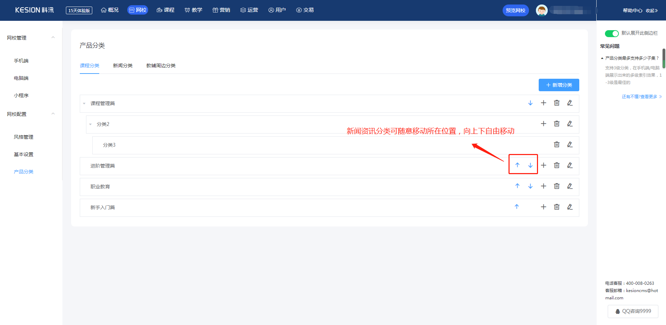The width and height of the screenshot is (666, 325).
Task: Open 还有不懂?查看更多 link
Action: 641,97
